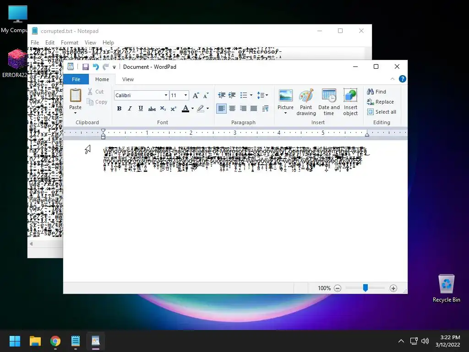469x352 pixels.
Task: Open File Explorer from taskbar
Action: (x=35, y=341)
